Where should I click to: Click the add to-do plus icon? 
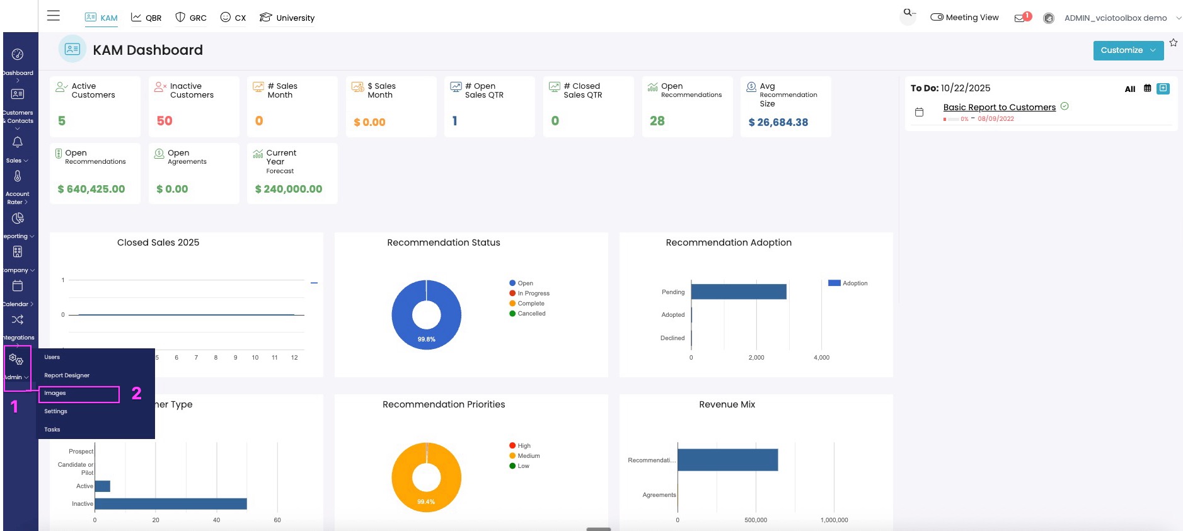[x=1163, y=88]
